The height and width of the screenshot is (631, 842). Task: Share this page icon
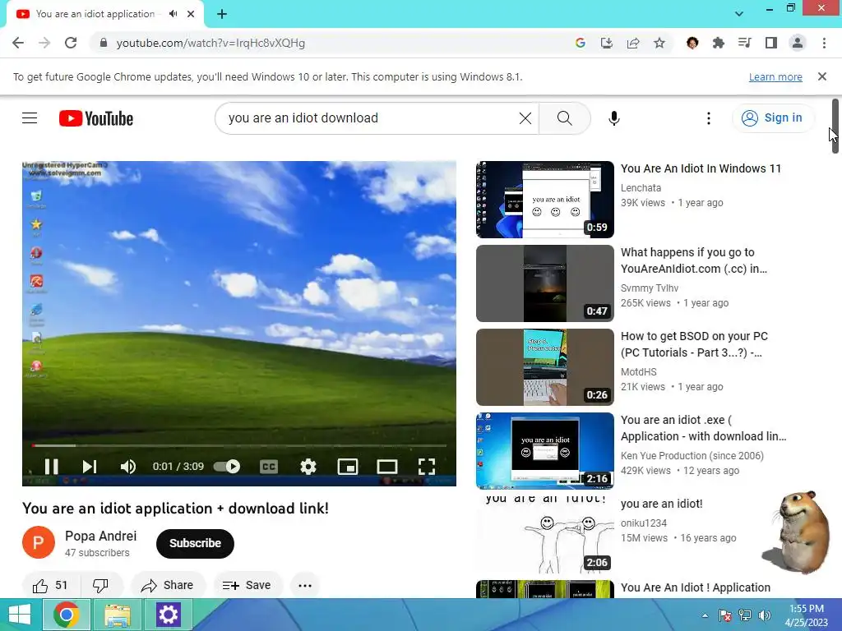coord(632,43)
